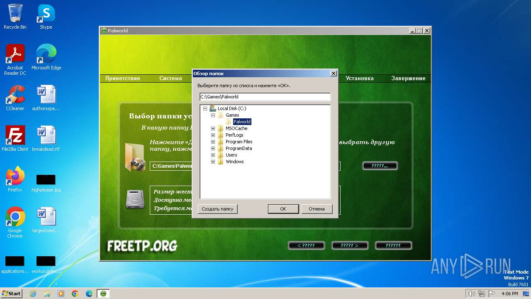Expand the Program Files folder node
The image size is (531, 299).
pyautogui.click(x=213, y=142)
